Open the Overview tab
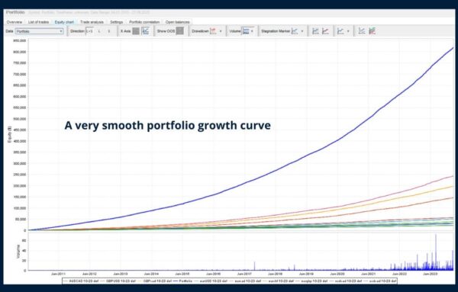This screenshot has height=292, width=458. coord(14,22)
